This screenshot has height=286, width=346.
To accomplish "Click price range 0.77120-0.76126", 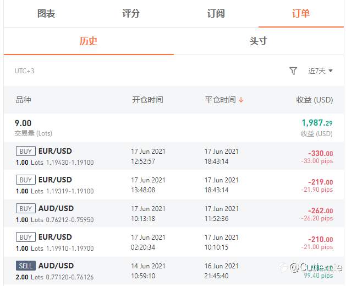I will (70, 277).
